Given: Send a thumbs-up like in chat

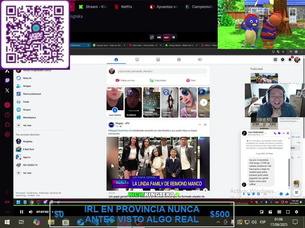Looking at the screenshot, I should tap(287, 194).
